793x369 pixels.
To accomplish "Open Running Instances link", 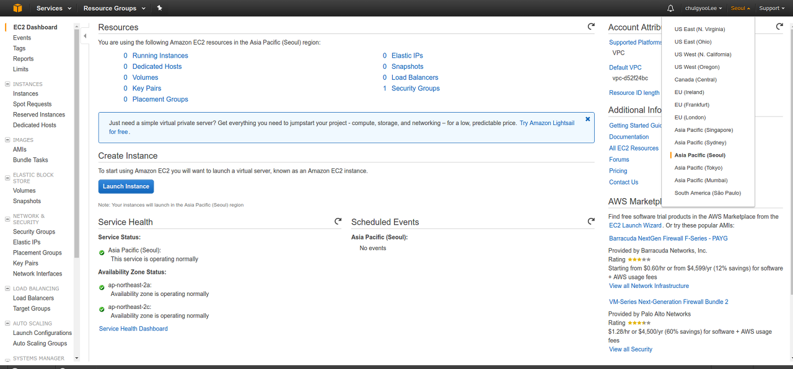I will (160, 56).
